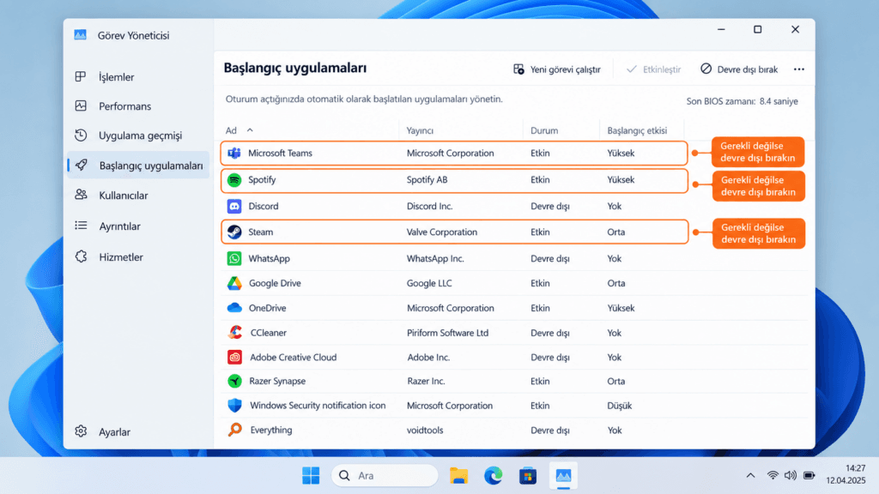Click the voidtools publisher cell
The height and width of the screenshot is (494, 879).
coord(425,431)
